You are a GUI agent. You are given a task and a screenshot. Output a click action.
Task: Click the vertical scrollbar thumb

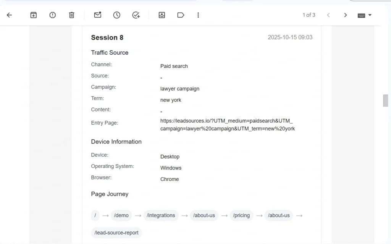385,100
